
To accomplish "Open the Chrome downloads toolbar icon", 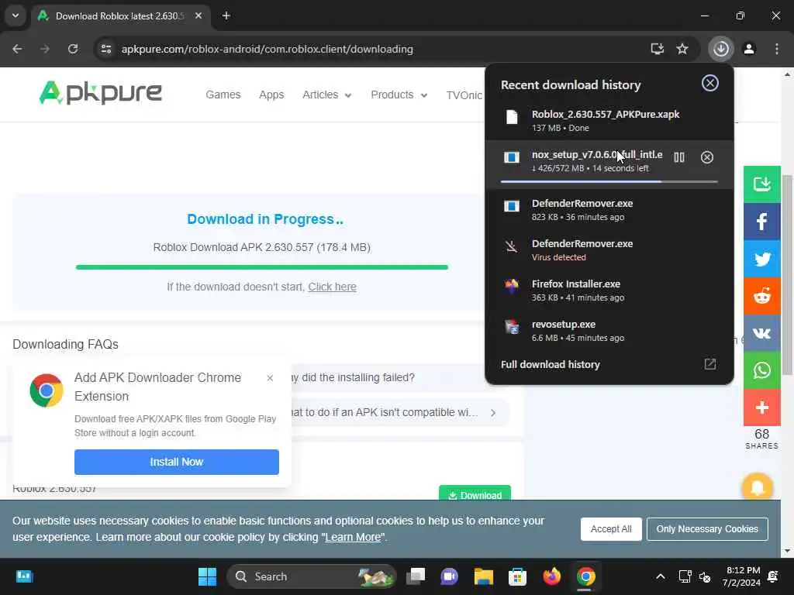I will tap(720, 49).
